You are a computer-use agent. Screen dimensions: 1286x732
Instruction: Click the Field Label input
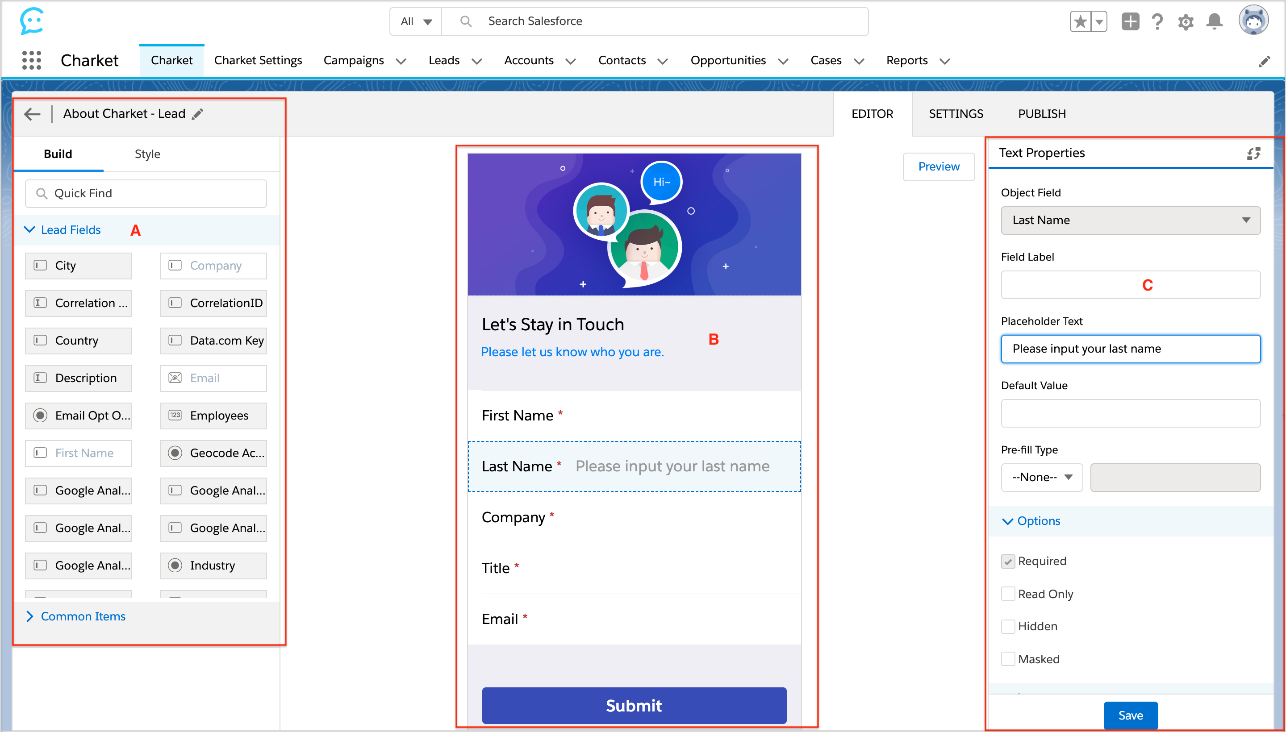[x=1131, y=285]
